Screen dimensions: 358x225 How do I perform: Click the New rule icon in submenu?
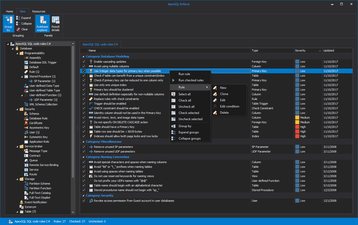[215, 88]
